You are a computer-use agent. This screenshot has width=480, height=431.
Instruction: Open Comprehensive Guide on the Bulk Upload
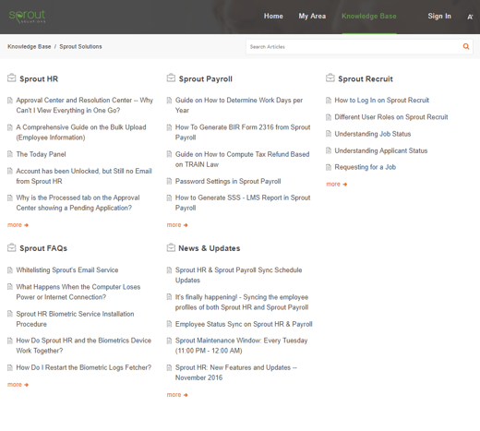point(81,132)
